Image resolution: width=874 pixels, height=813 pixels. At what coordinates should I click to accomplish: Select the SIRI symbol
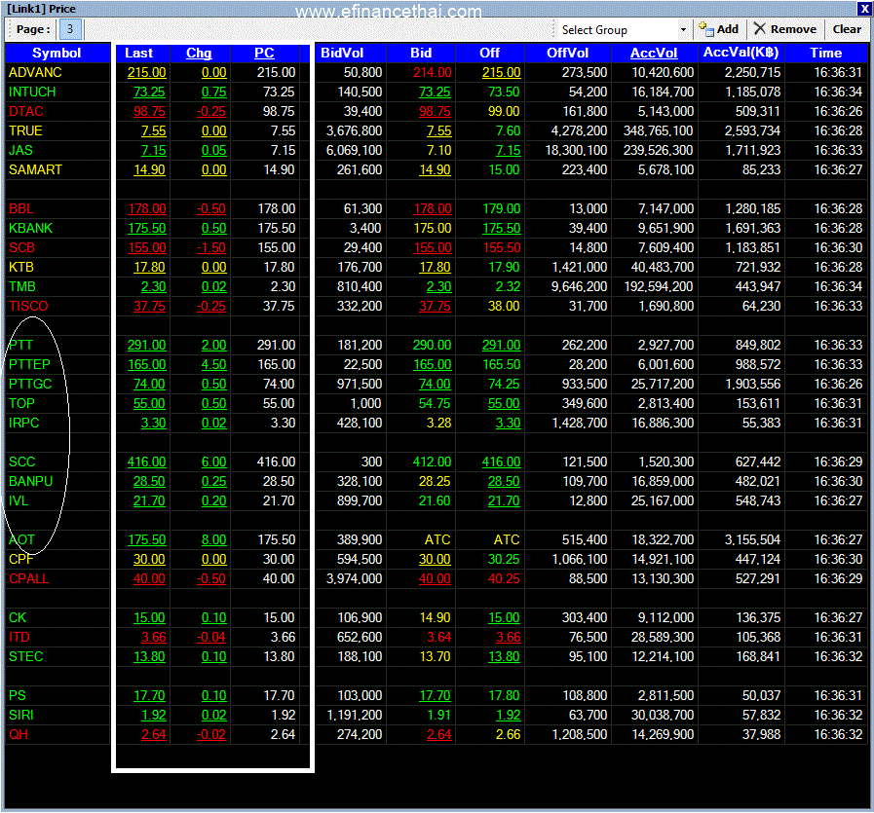(x=21, y=716)
